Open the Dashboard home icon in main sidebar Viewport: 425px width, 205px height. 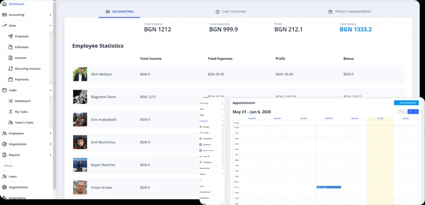(4, 4)
